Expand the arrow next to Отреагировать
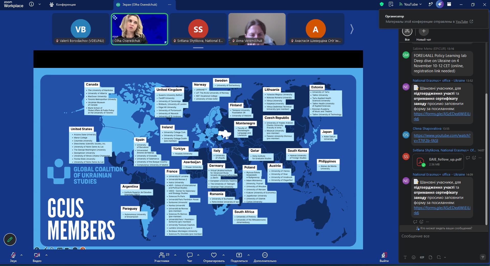The width and height of the screenshot is (490, 266). [224, 255]
